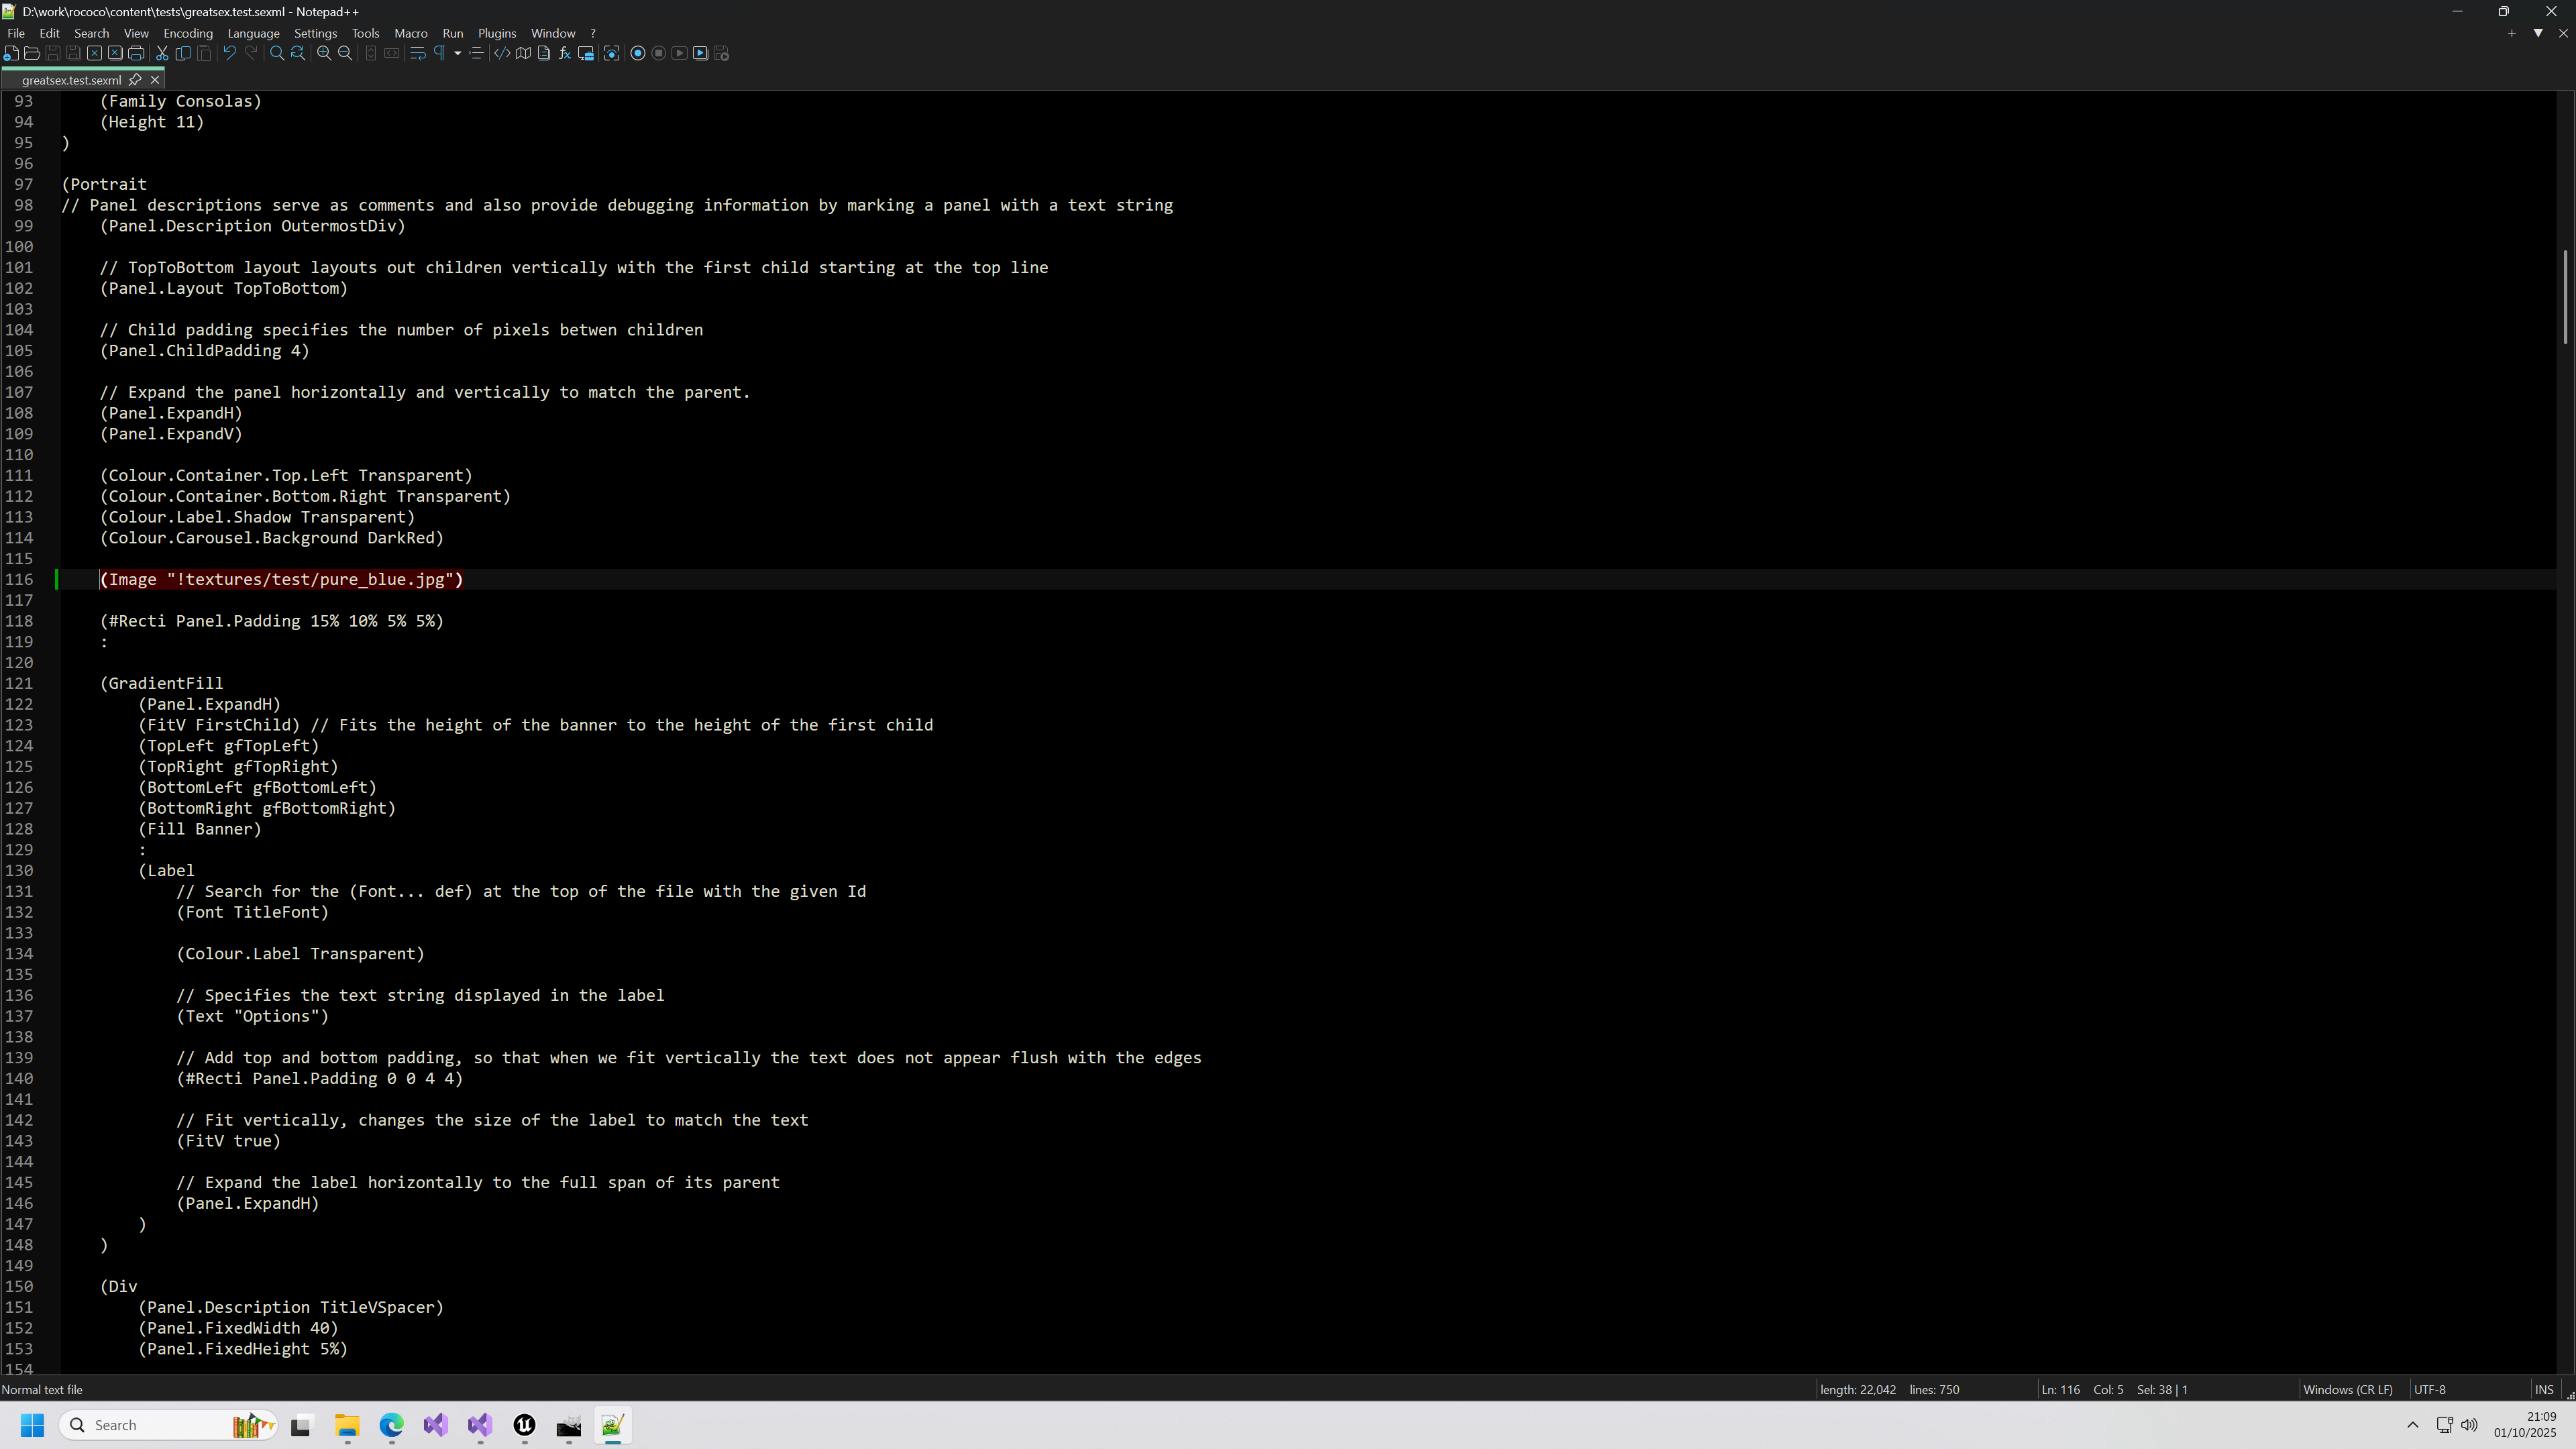Toggle Show All Characters pilcrow icon
The image size is (2576, 1449).
point(439,54)
